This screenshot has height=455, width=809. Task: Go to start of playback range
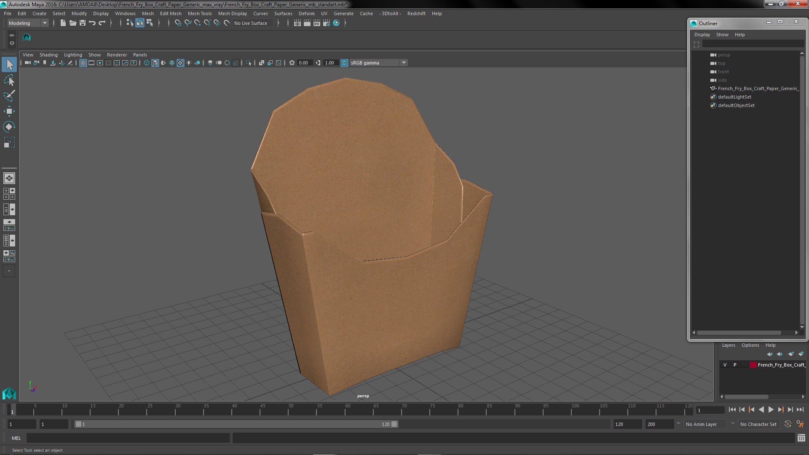(732, 409)
